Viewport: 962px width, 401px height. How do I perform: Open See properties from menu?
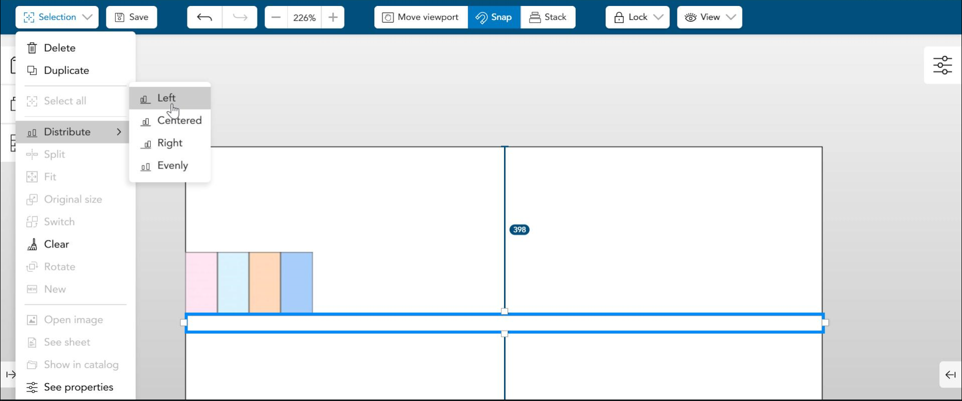[75, 387]
